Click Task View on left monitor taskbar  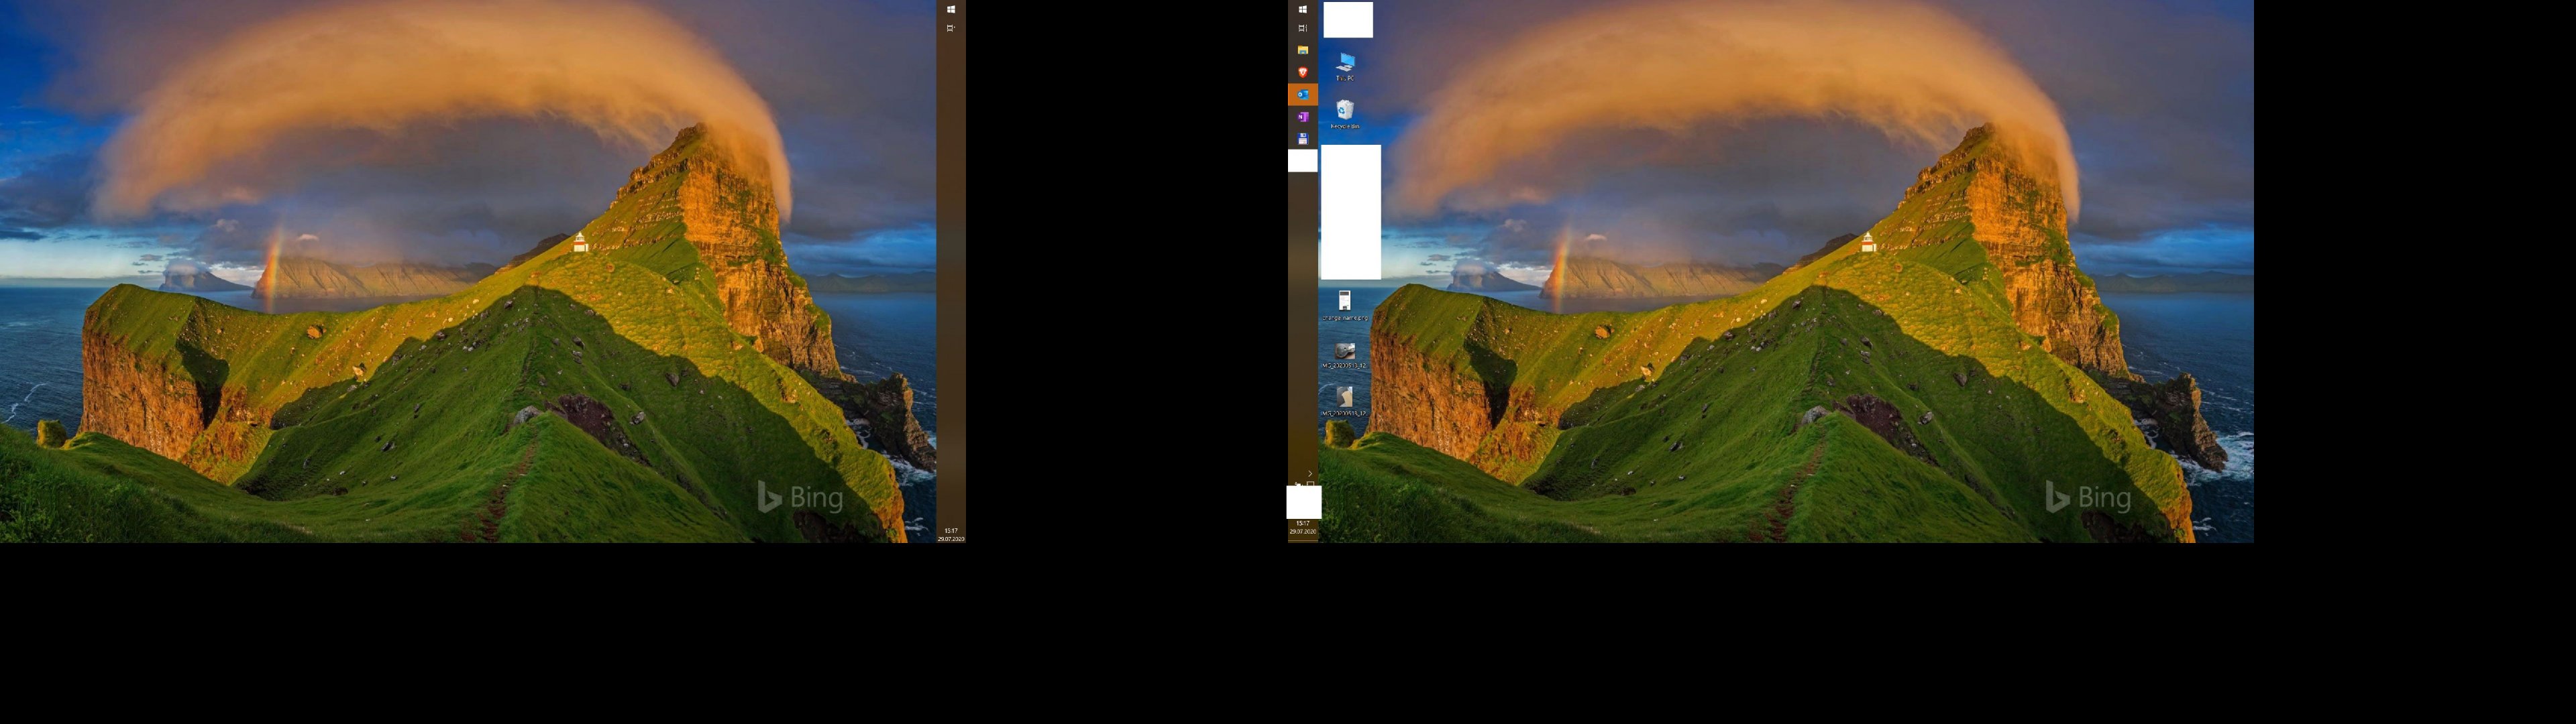pos(950,28)
